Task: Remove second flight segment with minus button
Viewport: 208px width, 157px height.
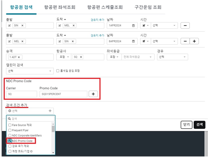Action: (185, 41)
